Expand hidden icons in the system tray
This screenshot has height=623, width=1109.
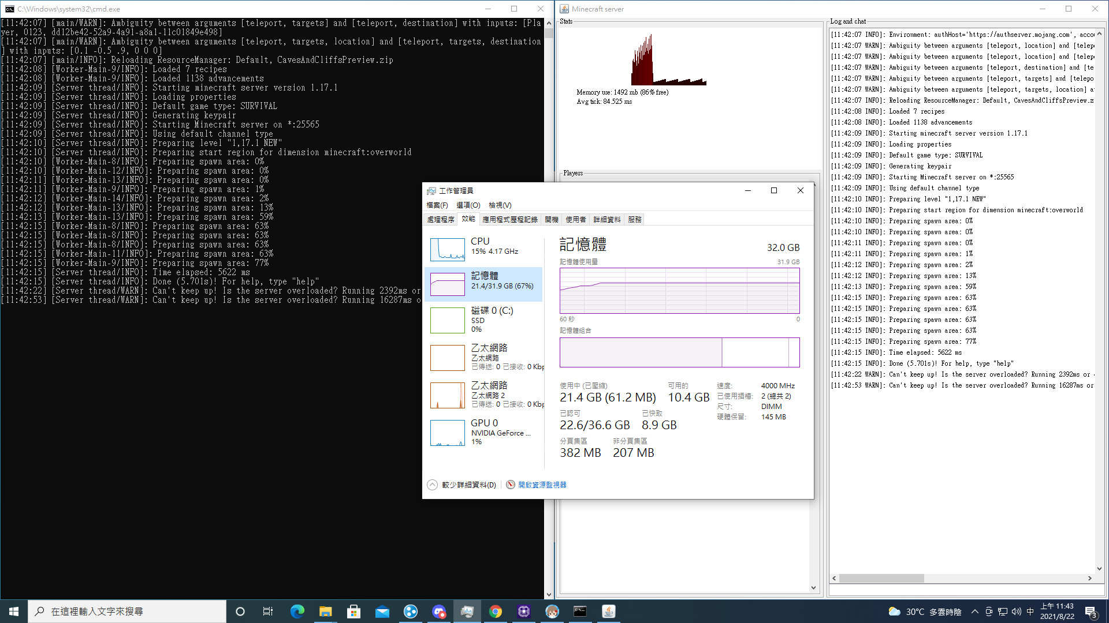coord(974,611)
